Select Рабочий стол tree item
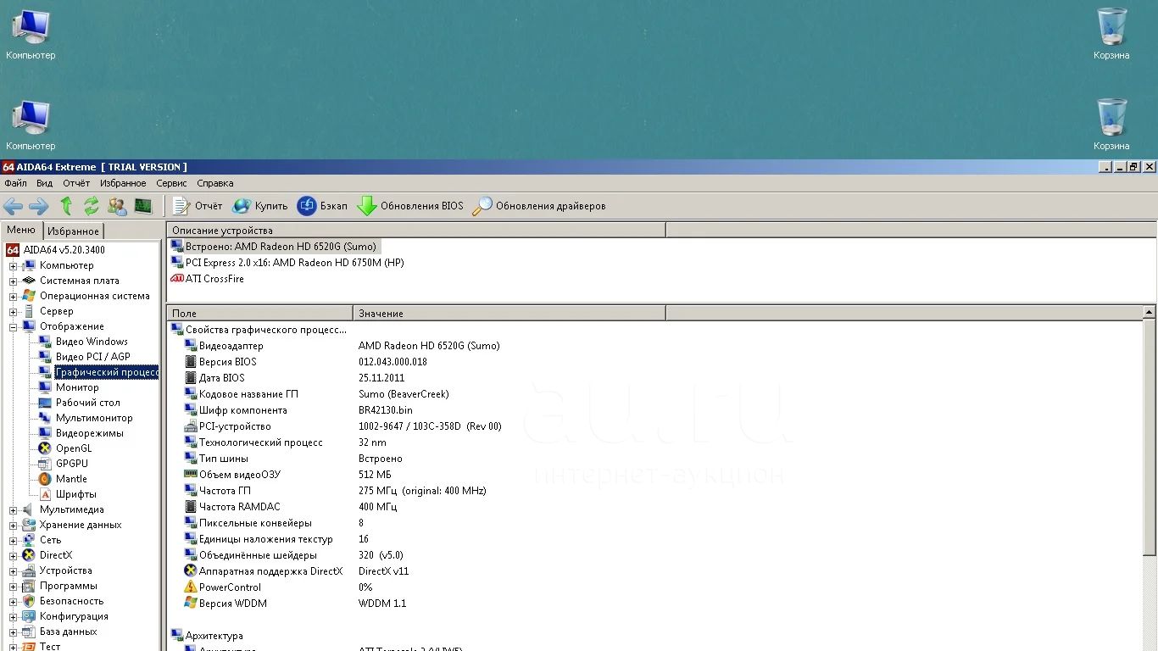Viewport: 1158px width, 651px height. [x=80, y=403]
